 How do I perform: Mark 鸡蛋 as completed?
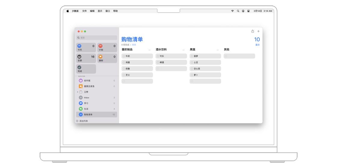tap(124, 62)
